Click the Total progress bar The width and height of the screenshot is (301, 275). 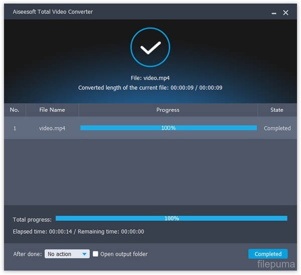click(171, 218)
